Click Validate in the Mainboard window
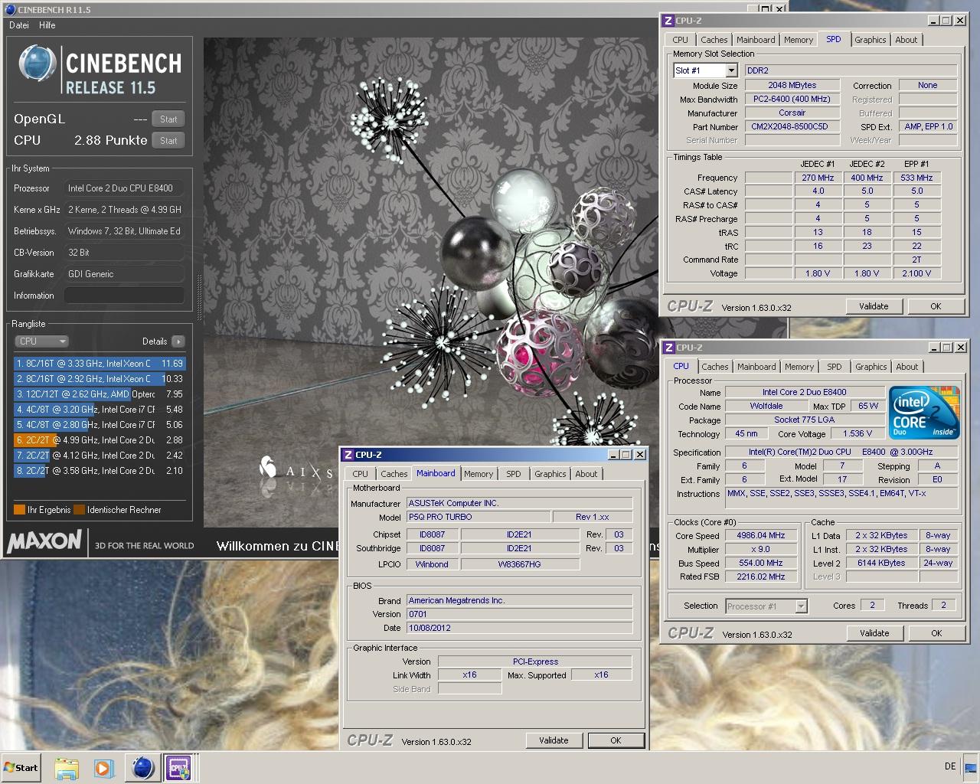The image size is (980, 784). click(x=554, y=740)
